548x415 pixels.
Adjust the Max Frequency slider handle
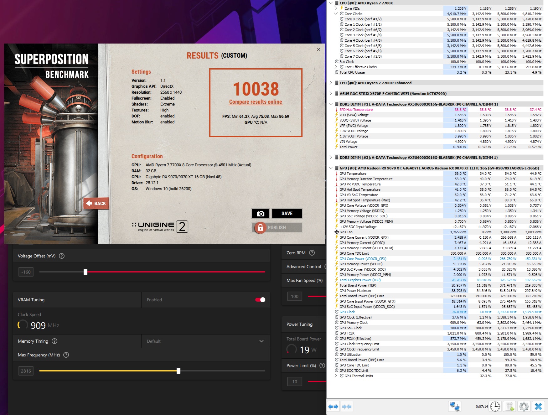tap(178, 371)
